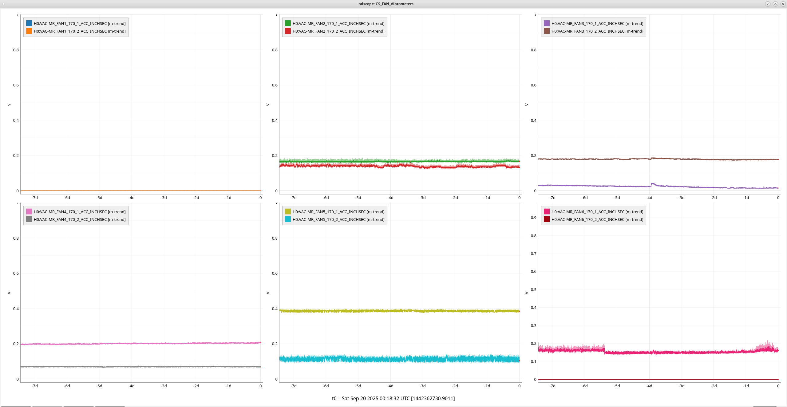The width and height of the screenshot is (787, 407).
Task: Click the orange FAN1_170_2 legend swatch
Action: click(x=29, y=31)
